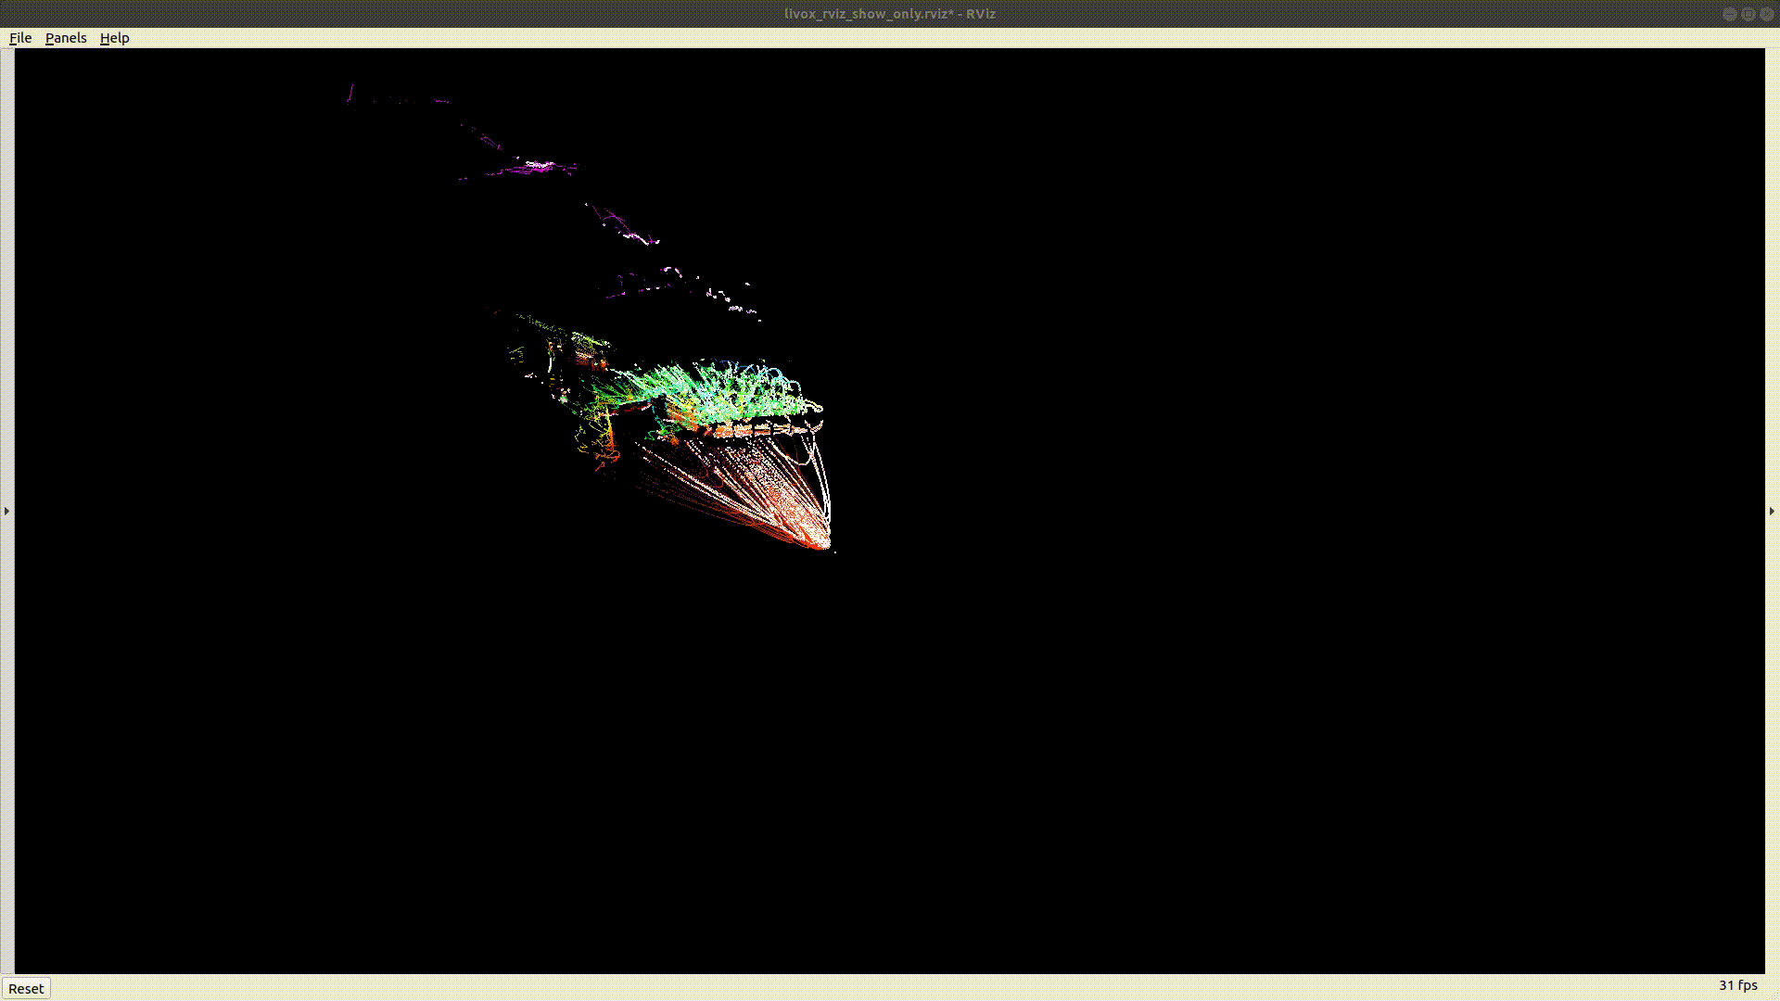Click the 31 fps indicator
The image size is (1780, 1001).
(1737, 985)
